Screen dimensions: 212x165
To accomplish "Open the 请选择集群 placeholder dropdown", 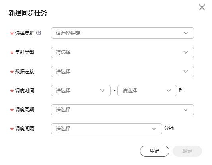I will [123, 33].
